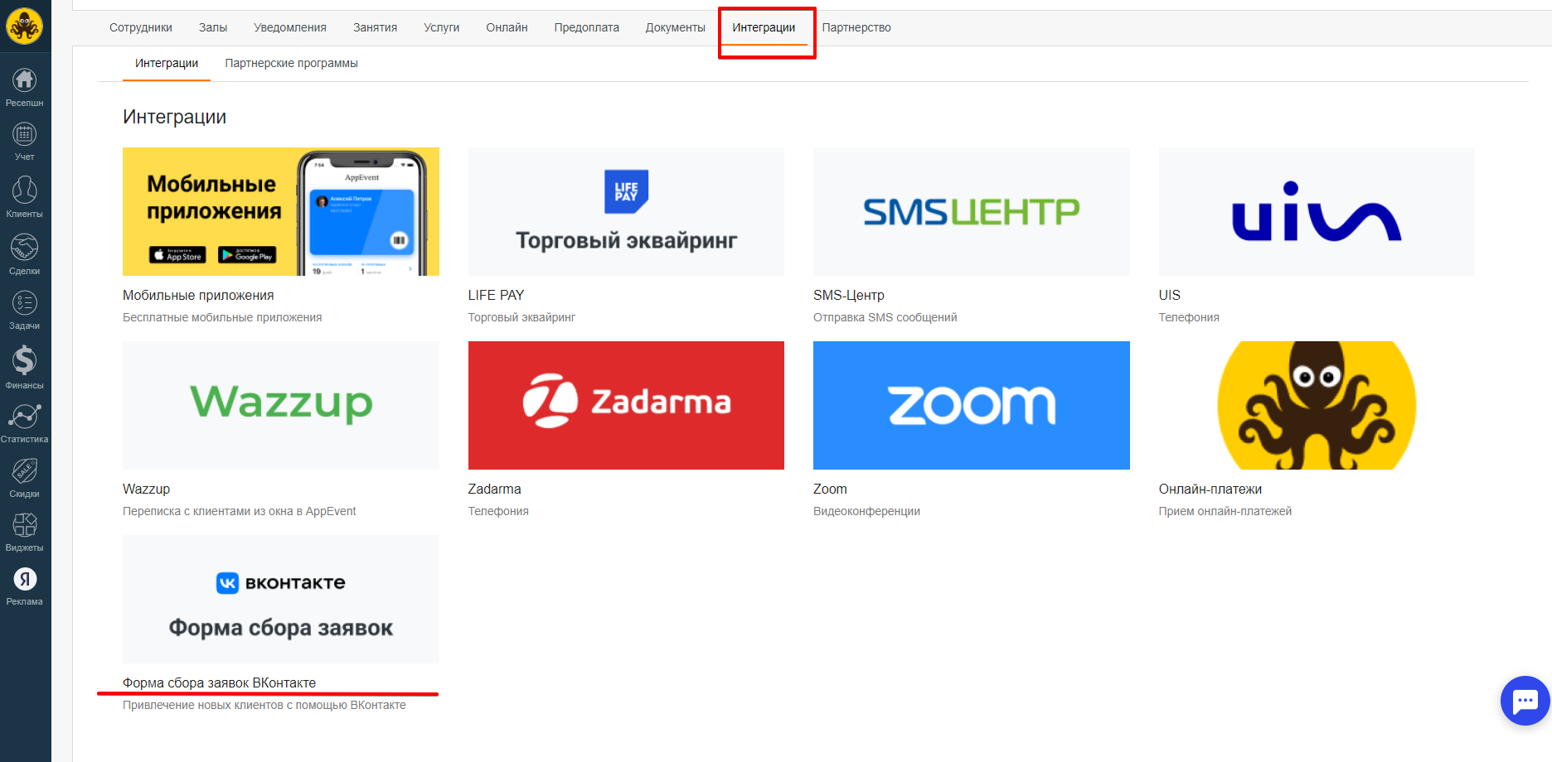Click the Онлайн-платежи title link
The width and height of the screenshot is (1552, 762).
click(1210, 489)
